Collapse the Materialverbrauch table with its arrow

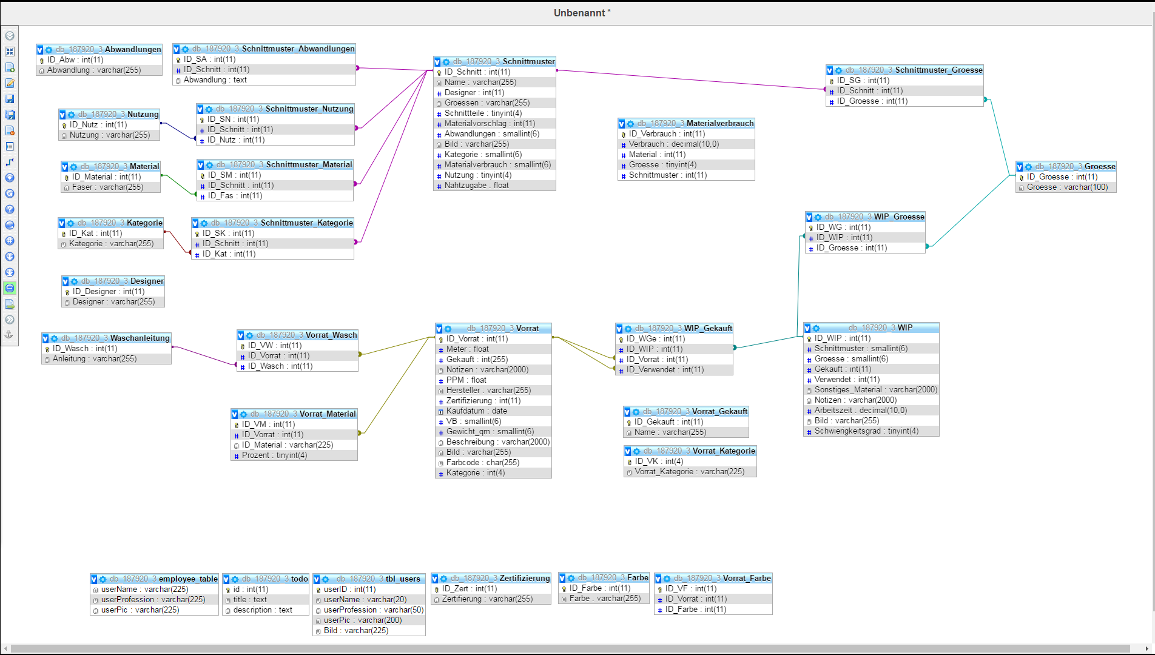tap(622, 124)
